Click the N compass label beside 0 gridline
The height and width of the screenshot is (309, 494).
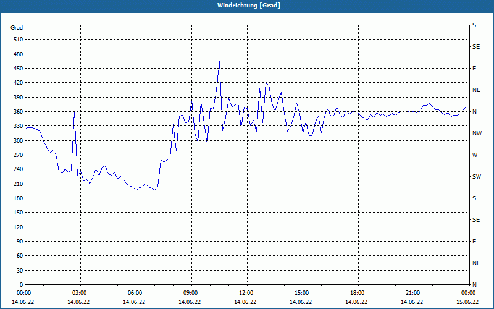pos(474,285)
